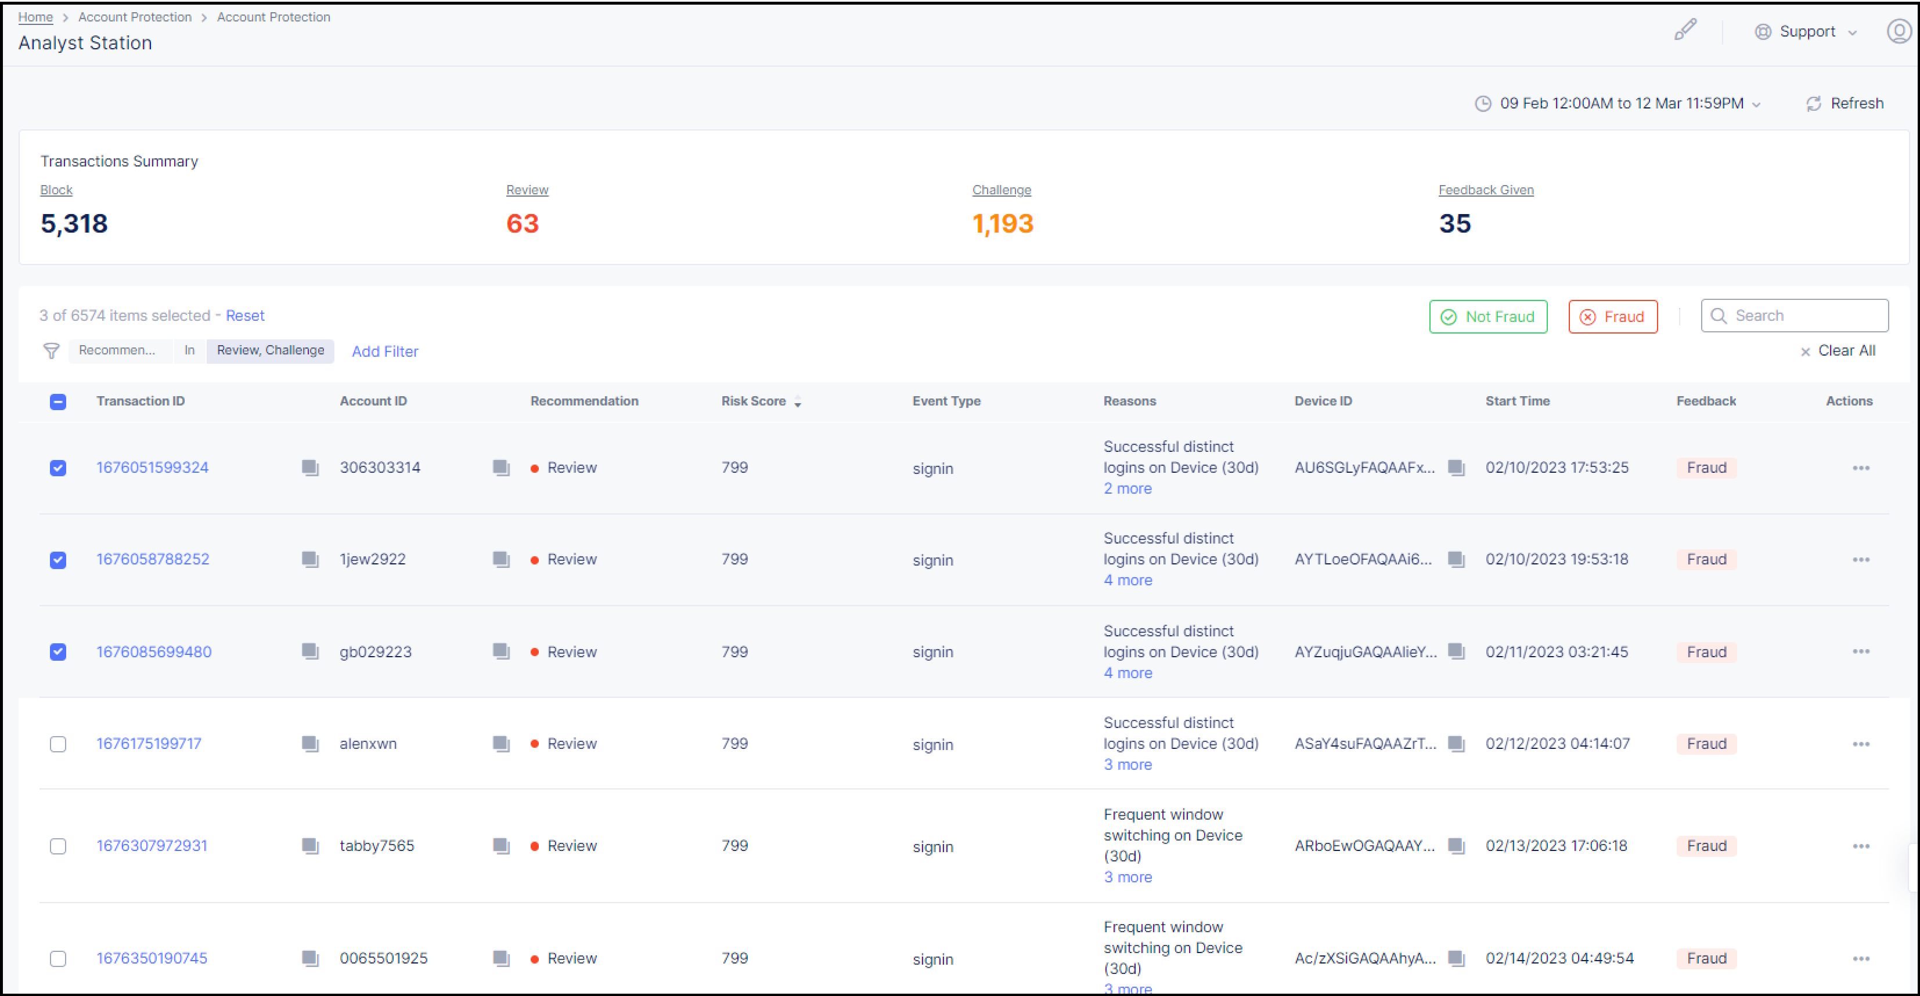Click the pencil edit icon in header
Screen dimensions: 1920x996
coord(1684,31)
